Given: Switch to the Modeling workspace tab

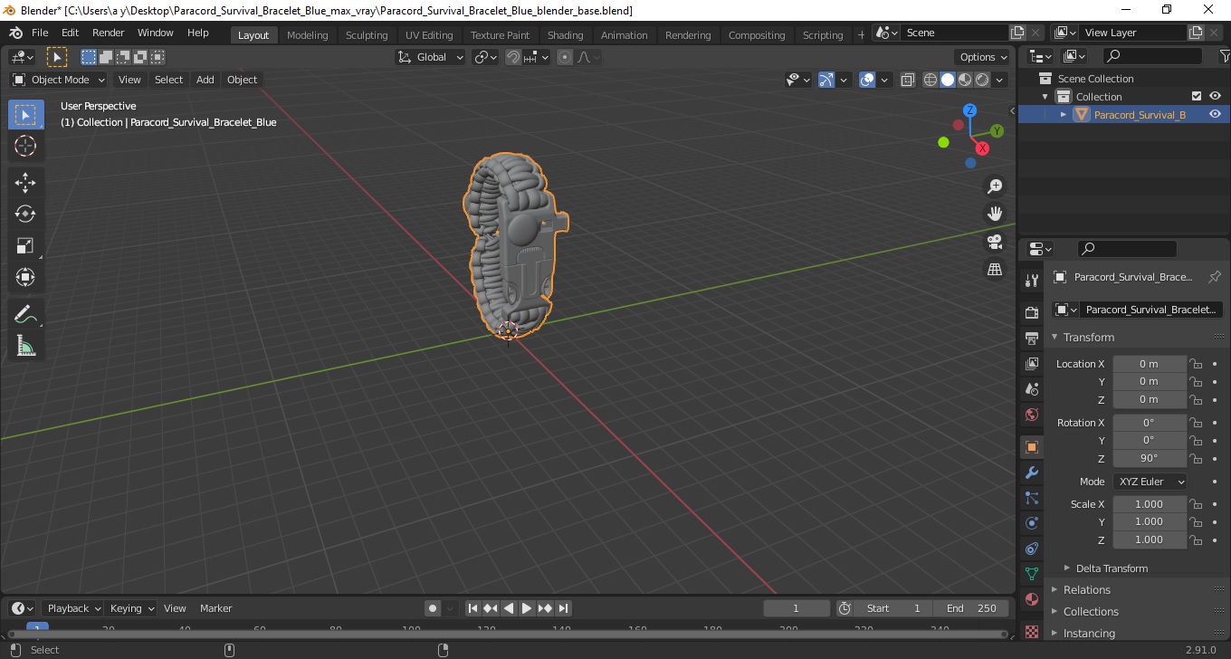Looking at the screenshot, I should [x=307, y=35].
